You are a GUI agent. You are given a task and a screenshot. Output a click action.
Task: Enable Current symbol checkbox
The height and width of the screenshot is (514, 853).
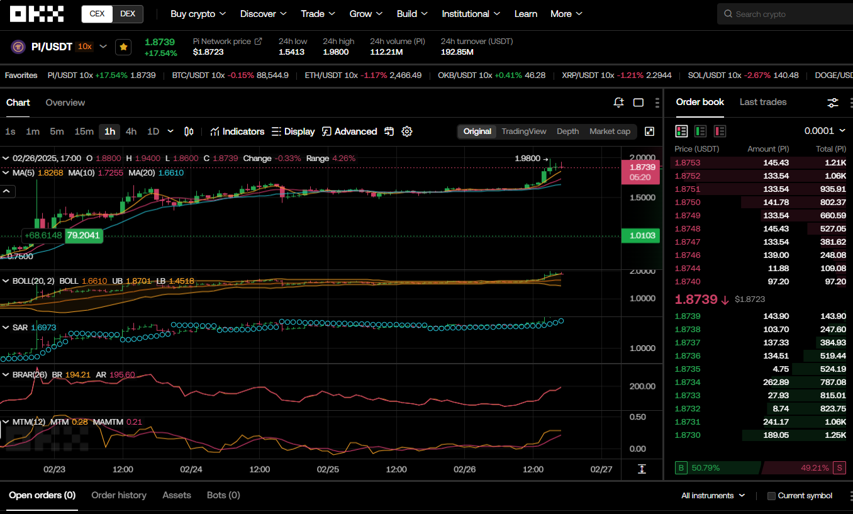[x=771, y=496]
